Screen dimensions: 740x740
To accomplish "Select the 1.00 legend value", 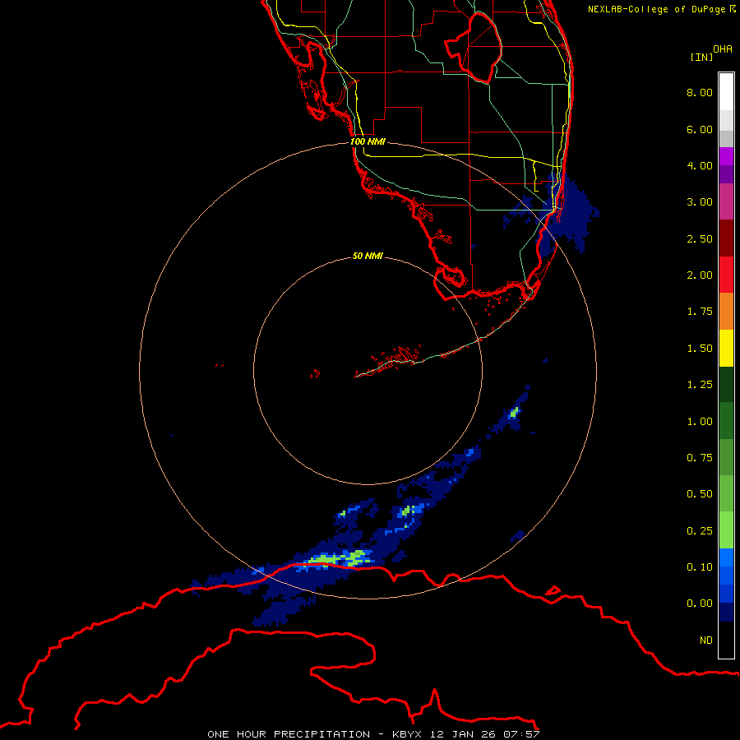I will pyautogui.click(x=700, y=422).
